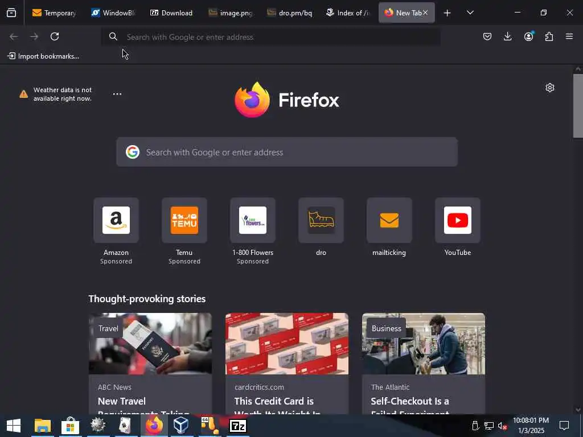Open the Pocket save icon

pos(487,36)
